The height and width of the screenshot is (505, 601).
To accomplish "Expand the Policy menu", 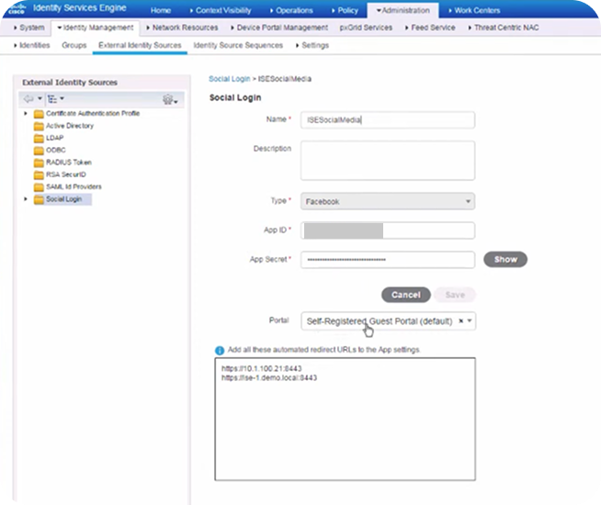I will (x=345, y=10).
